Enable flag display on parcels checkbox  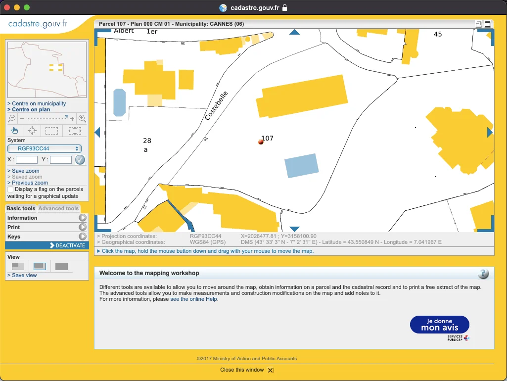point(10,190)
